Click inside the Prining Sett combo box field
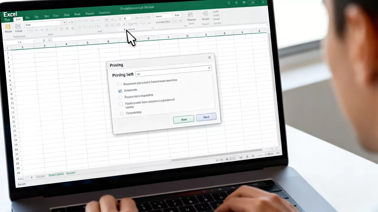This screenshot has height=212, width=378. click(173, 71)
